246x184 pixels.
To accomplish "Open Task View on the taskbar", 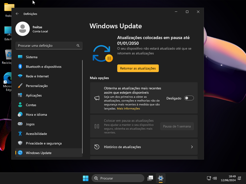I will 150,178.
